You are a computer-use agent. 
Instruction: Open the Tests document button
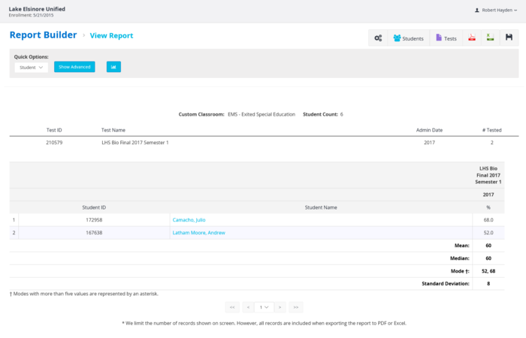[446, 38]
